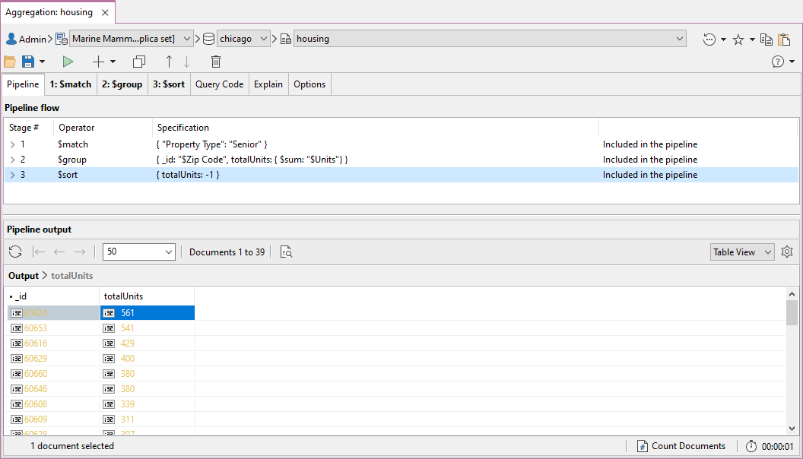This screenshot has height=459, width=803.
Task: Open the 2: $group tab
Action: click(x=122, y=84)
